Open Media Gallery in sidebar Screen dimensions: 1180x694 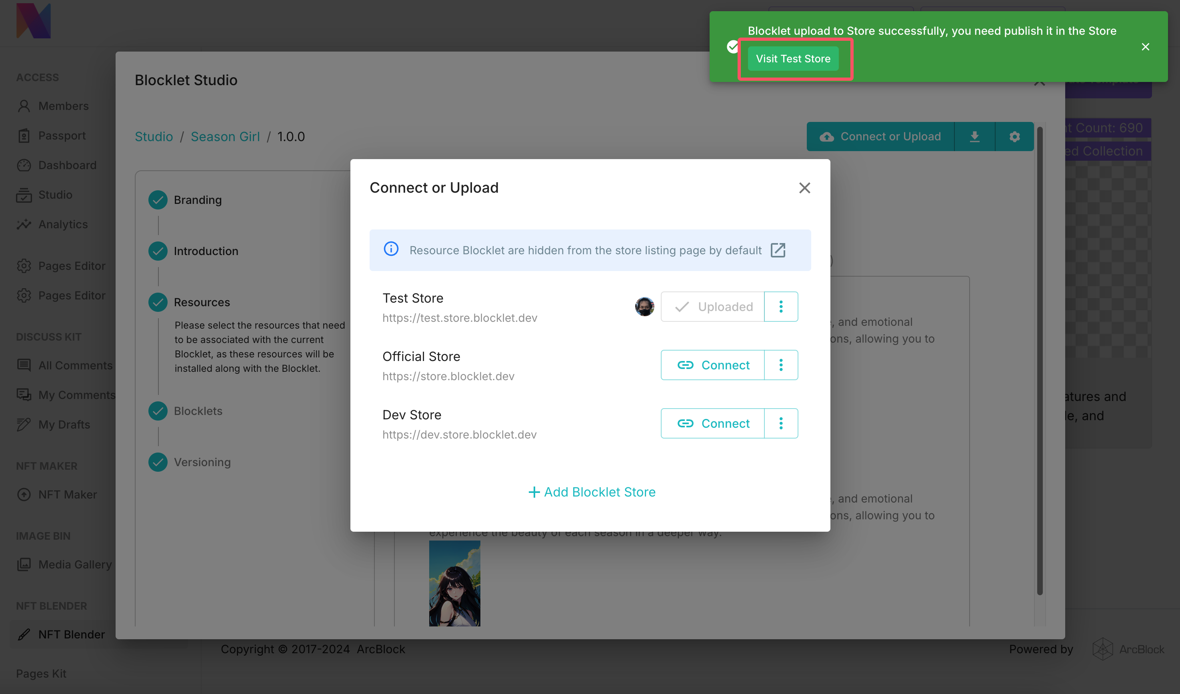(x=74, y=564)
